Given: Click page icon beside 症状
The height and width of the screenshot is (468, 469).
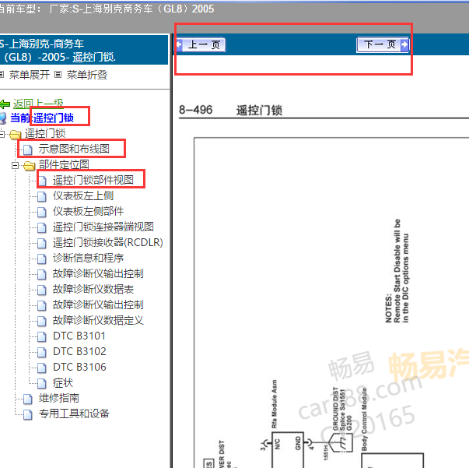Looking at the screenshot, I should point(42,383).
